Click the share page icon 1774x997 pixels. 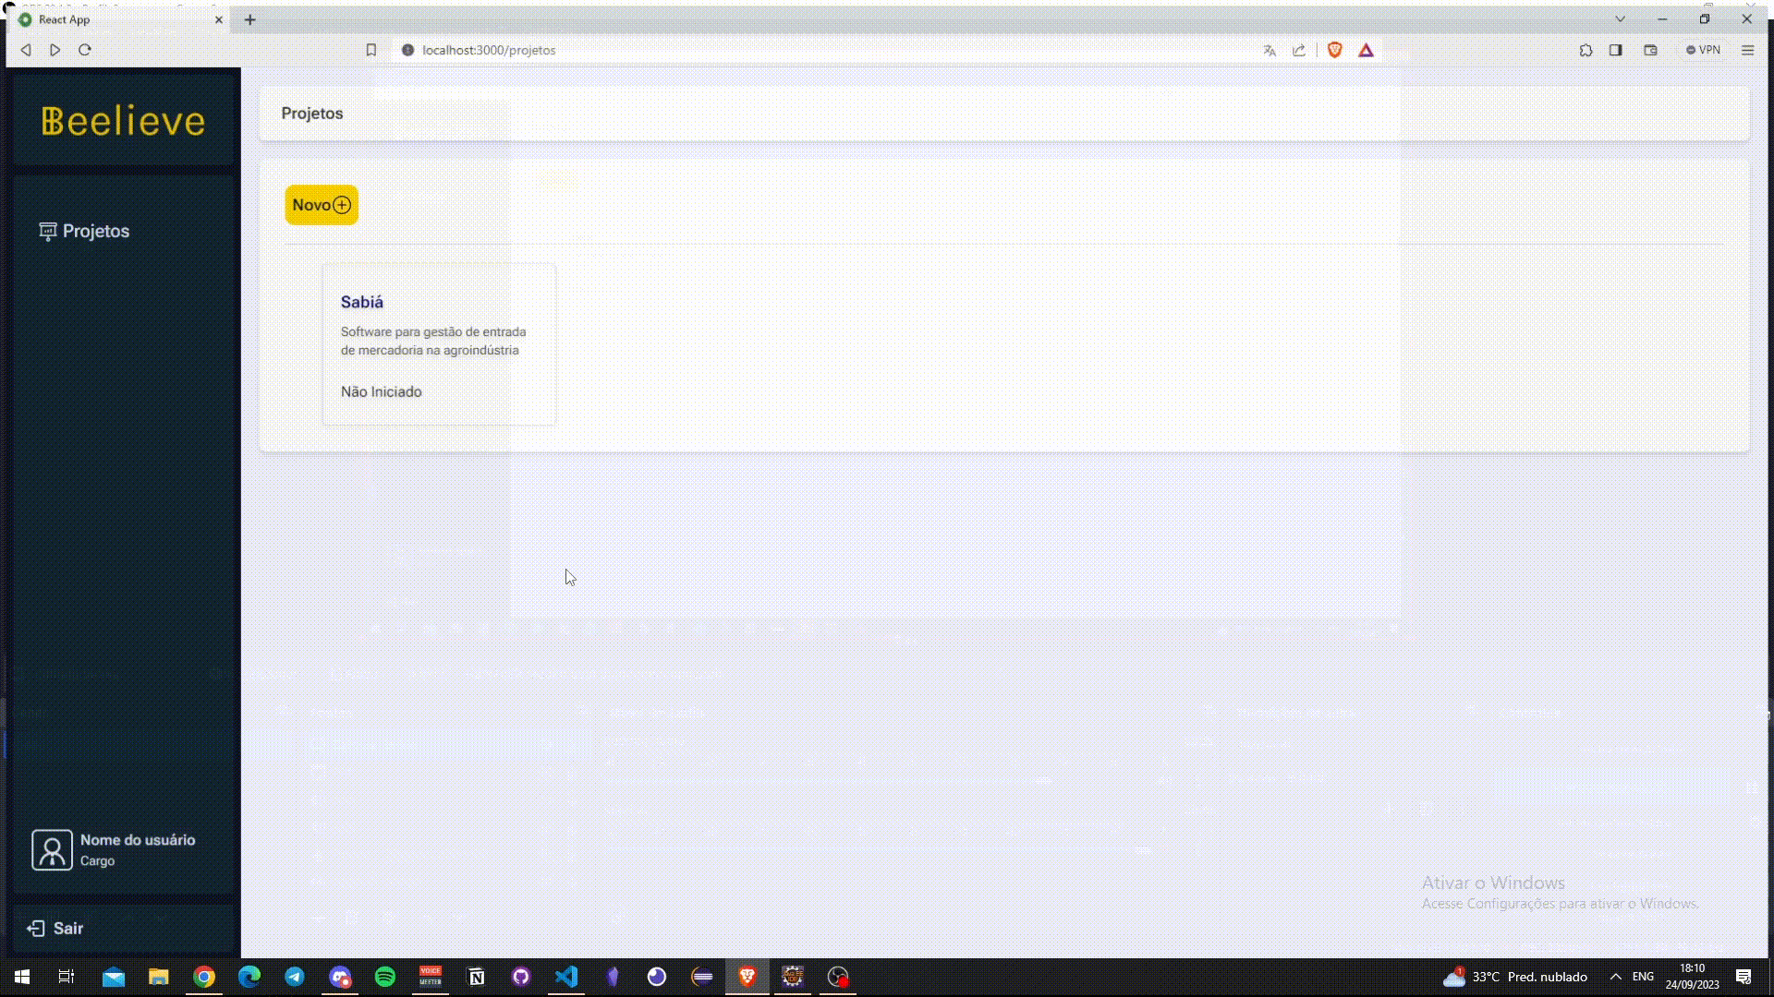click(x=1299, y=50)
